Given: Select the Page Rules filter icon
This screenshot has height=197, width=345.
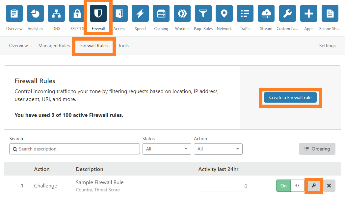Looking at the screenshot, I should (203, 13).
